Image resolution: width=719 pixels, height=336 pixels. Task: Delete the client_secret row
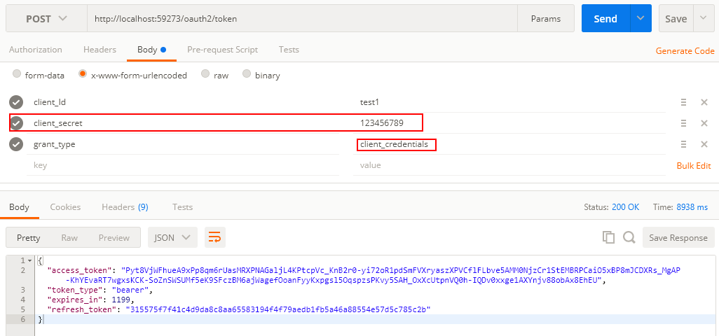704,123
